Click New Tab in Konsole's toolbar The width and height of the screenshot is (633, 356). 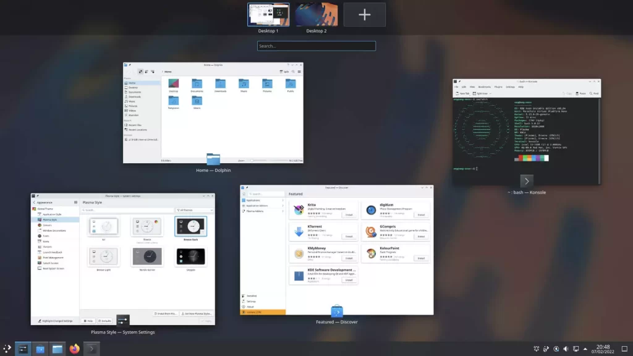coord(463,94)
